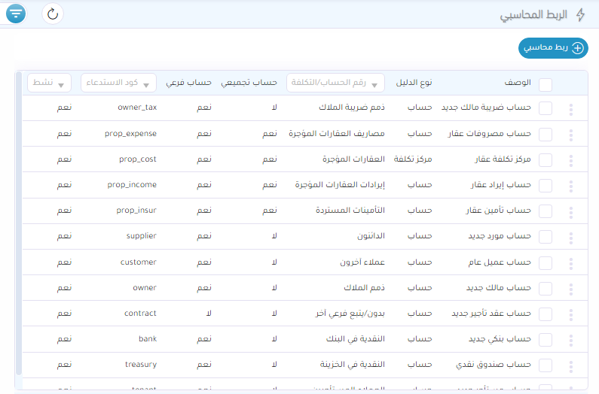Screen dimensions: 599x394
Task: Check the box for حساب مصروفات عقار
Action: click(x=546, y=135)
